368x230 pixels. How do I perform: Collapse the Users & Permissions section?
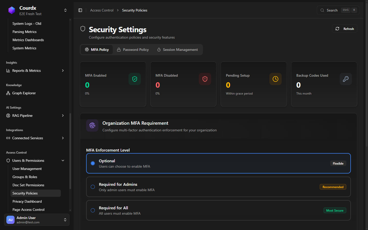tap(63, 160)
